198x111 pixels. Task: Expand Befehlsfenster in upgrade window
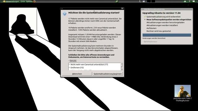pos(150,42)
